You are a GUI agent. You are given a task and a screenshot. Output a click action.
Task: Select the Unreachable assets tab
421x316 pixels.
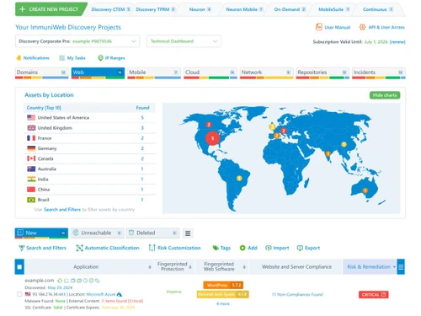click(97, 233)
